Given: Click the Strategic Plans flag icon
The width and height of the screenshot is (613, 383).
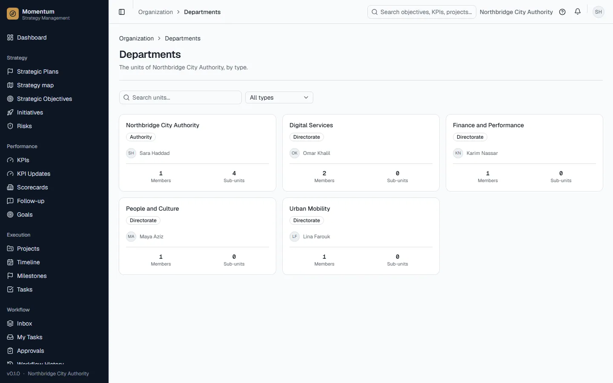Looking at the screenshot, I should (x=10, y=71).
